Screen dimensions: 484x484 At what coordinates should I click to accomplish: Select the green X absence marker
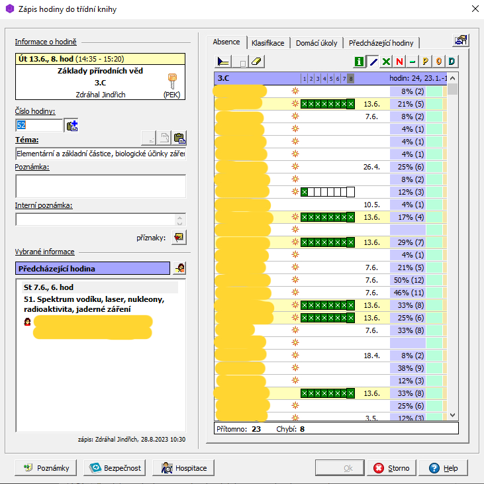pyautogui.click(x=386, y=62)
